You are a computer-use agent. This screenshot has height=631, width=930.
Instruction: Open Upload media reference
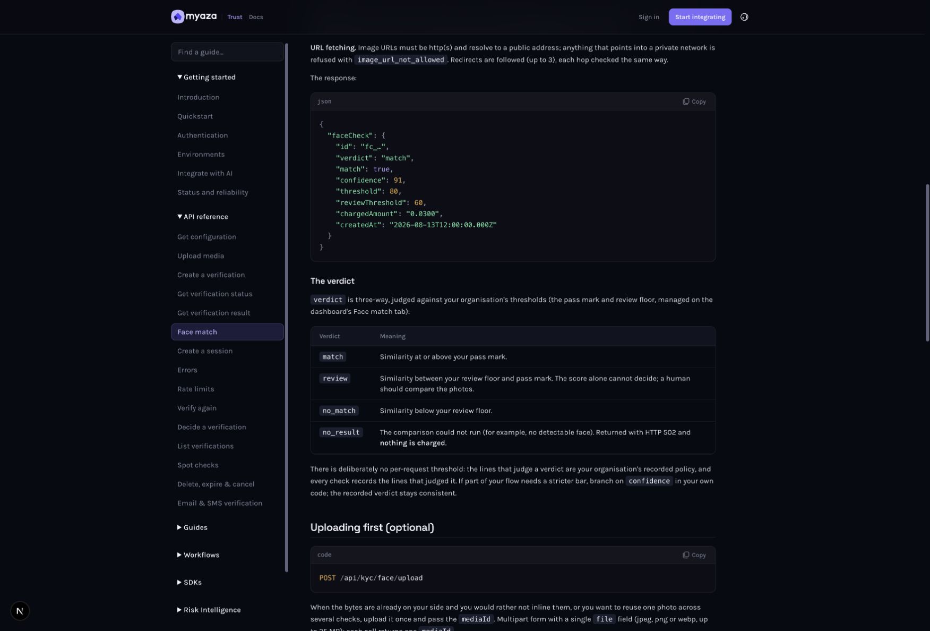point(200,256)
